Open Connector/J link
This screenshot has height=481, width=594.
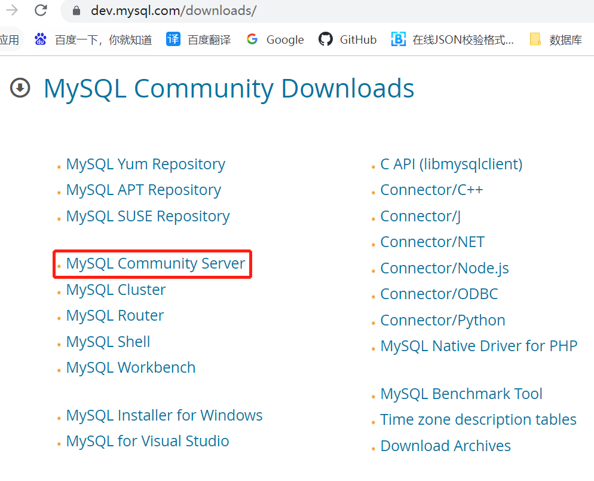(x=420, y=215)
